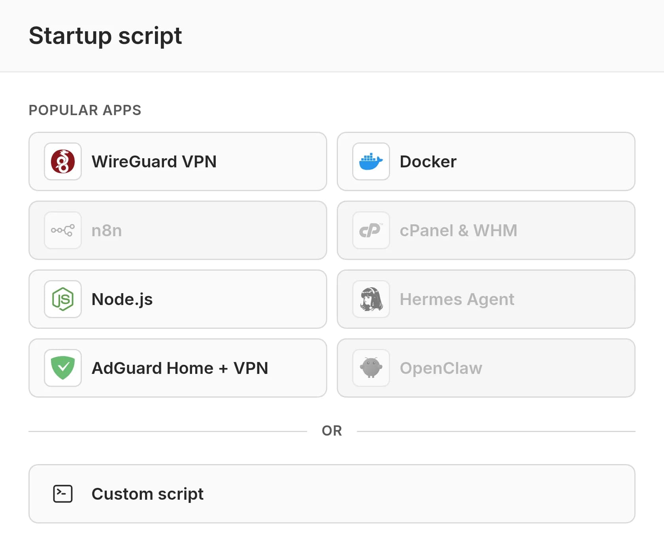The image size is (664, 546).
Task: Click the Hermes Agent portrait icon
Action: 371,299
